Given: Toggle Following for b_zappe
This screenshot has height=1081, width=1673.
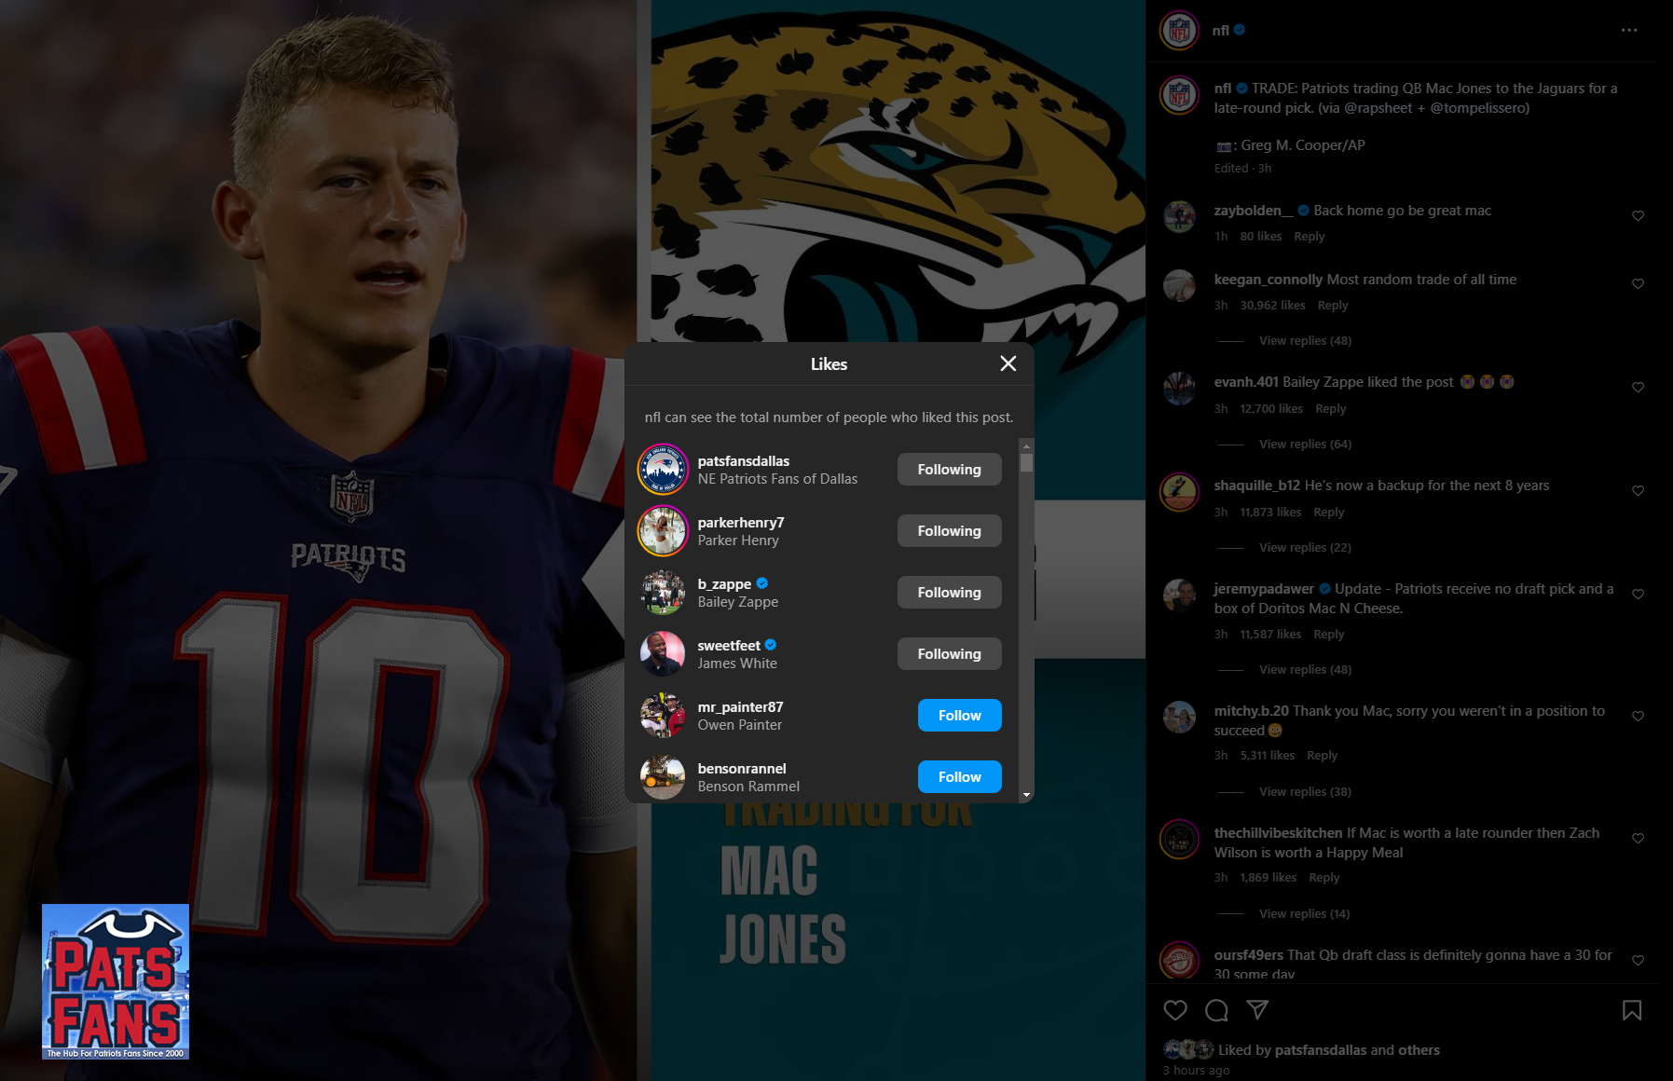Looking at the screenshot, I should (949, 592).
